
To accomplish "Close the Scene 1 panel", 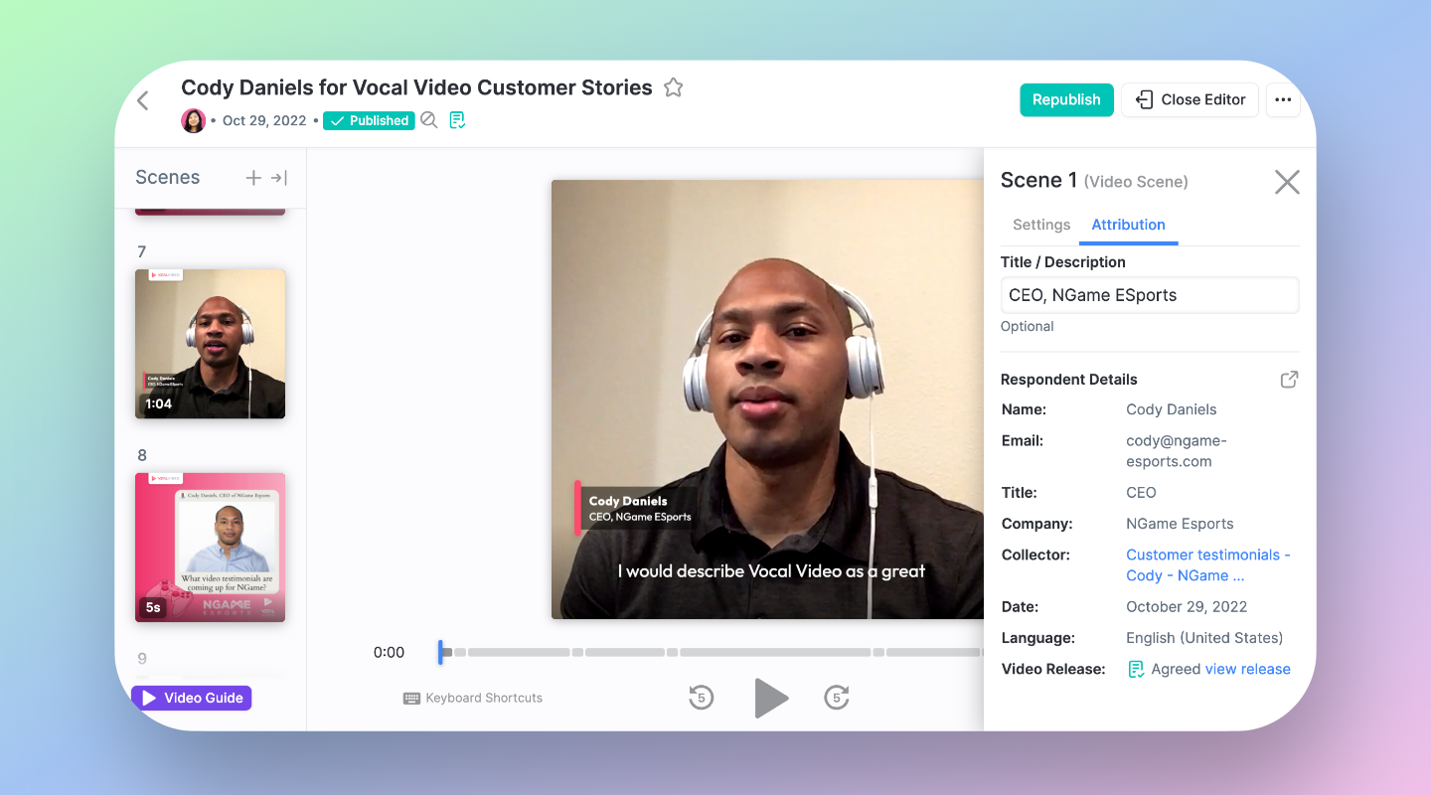I will pos(1287,181).
